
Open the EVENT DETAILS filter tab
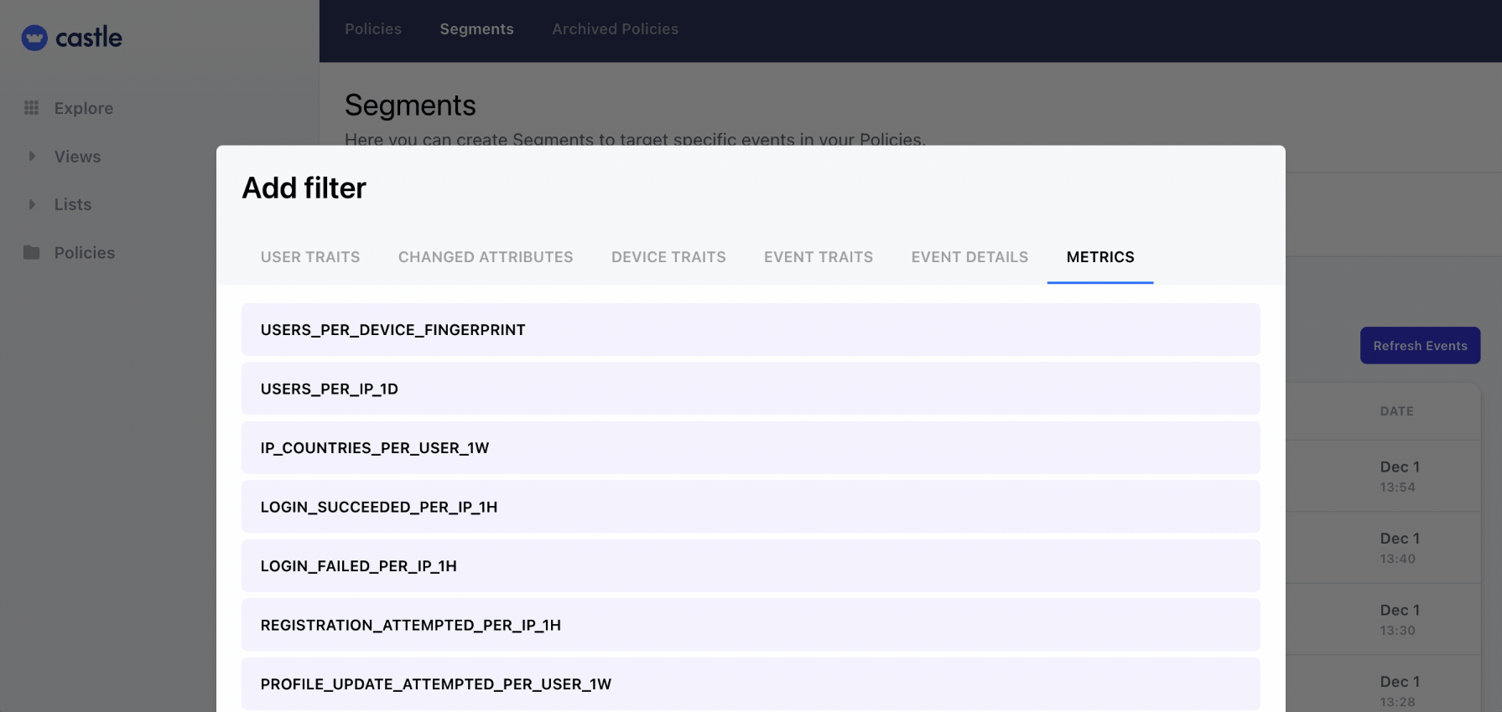coord(969,257)
